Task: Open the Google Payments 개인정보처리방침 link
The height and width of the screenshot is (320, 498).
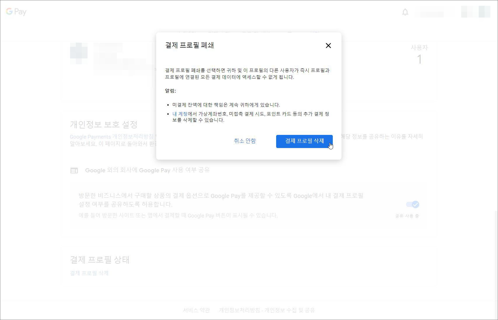Action: point(112,137)
